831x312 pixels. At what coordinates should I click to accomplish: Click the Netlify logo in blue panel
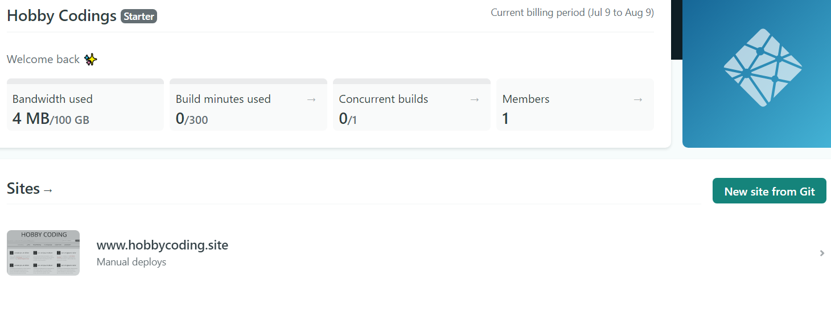click(x=763, y=68)
